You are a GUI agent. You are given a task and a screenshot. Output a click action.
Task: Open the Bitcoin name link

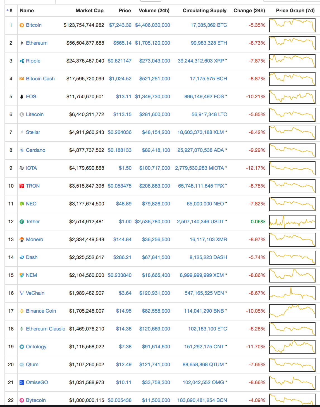tap(34, 25)
